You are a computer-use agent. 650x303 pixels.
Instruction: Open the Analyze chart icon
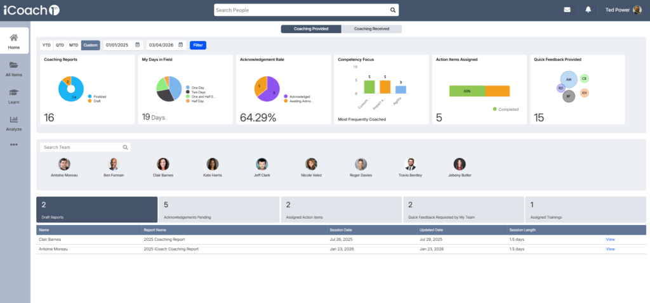[14, 119]
